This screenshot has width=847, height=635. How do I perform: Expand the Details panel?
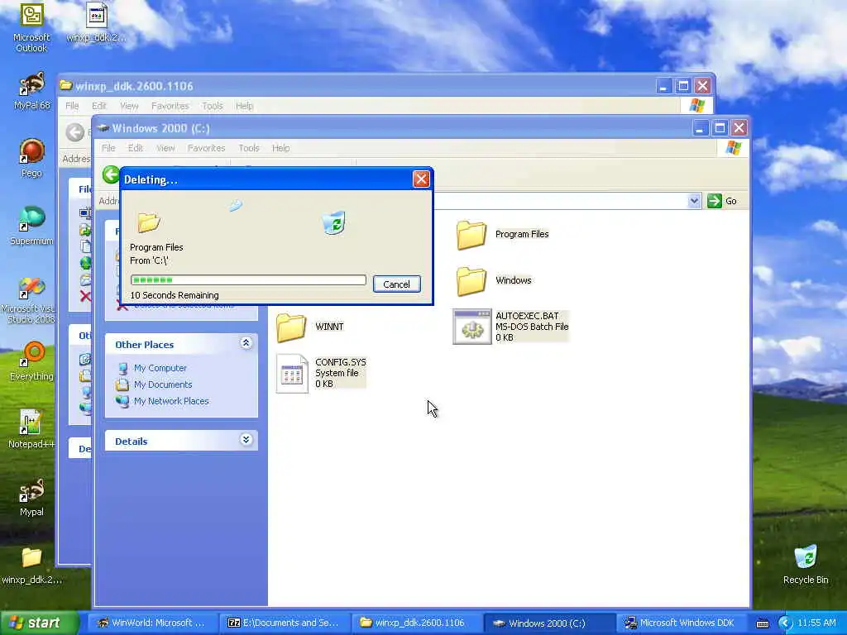(x=246, y=440)
